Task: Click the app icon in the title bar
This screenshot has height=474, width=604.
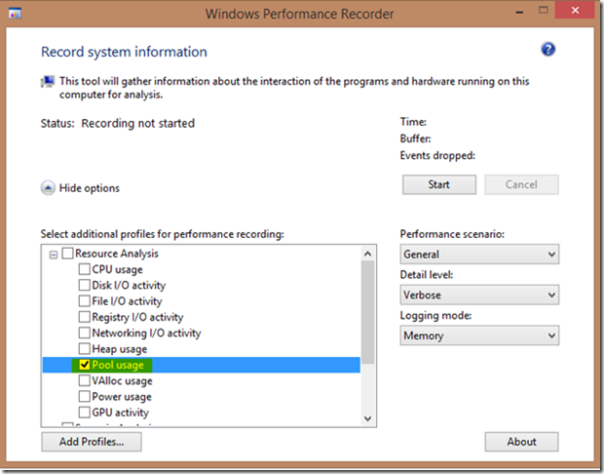Action: [15, 13]
